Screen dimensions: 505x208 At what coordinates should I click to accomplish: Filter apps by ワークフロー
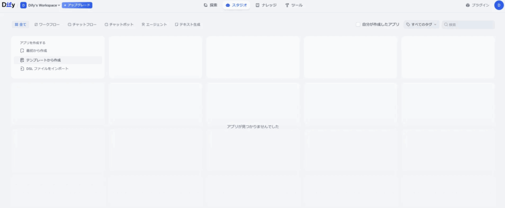tap(47, 24)
